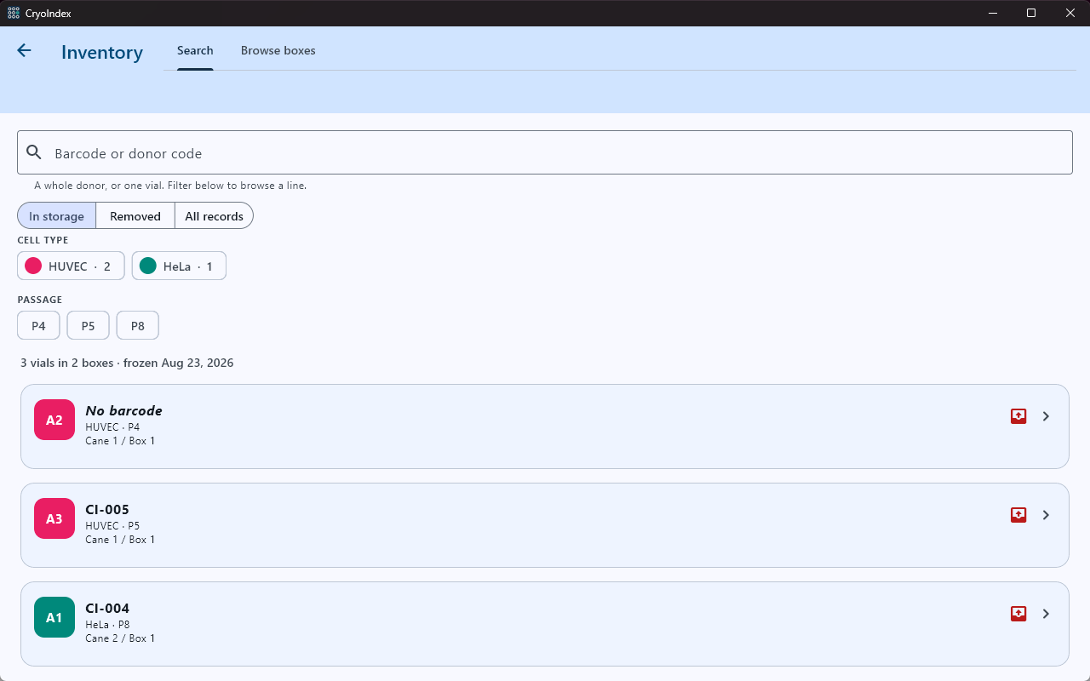Click the "HeLa · P8" line
The image size is (1090, 681).
click(107, 625)
